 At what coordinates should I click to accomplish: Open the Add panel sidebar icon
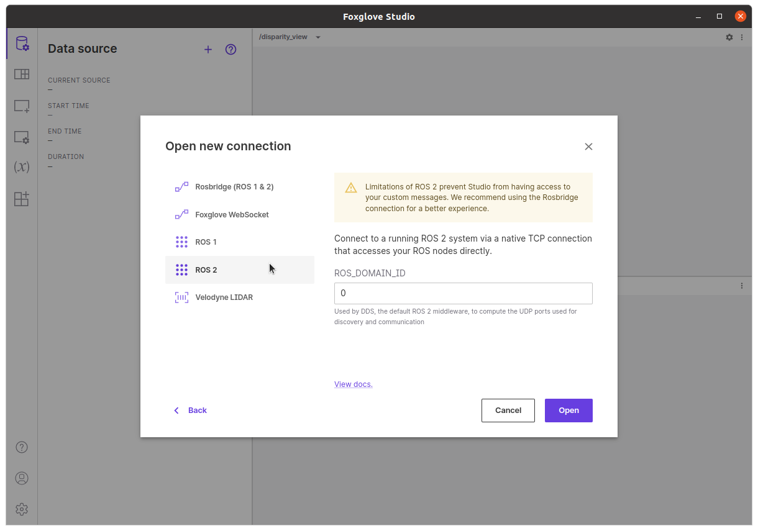(22, 106)
